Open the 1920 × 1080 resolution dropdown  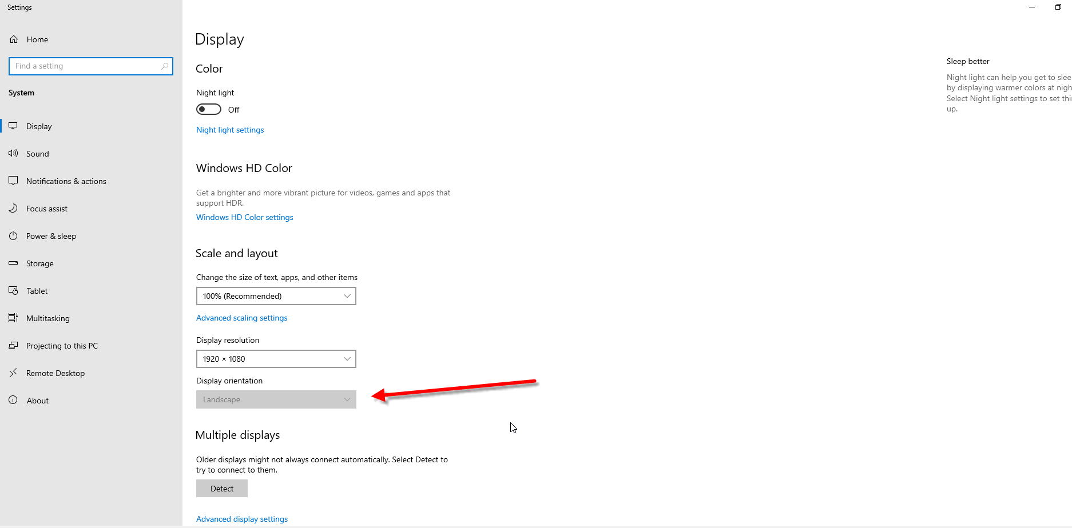276,359
